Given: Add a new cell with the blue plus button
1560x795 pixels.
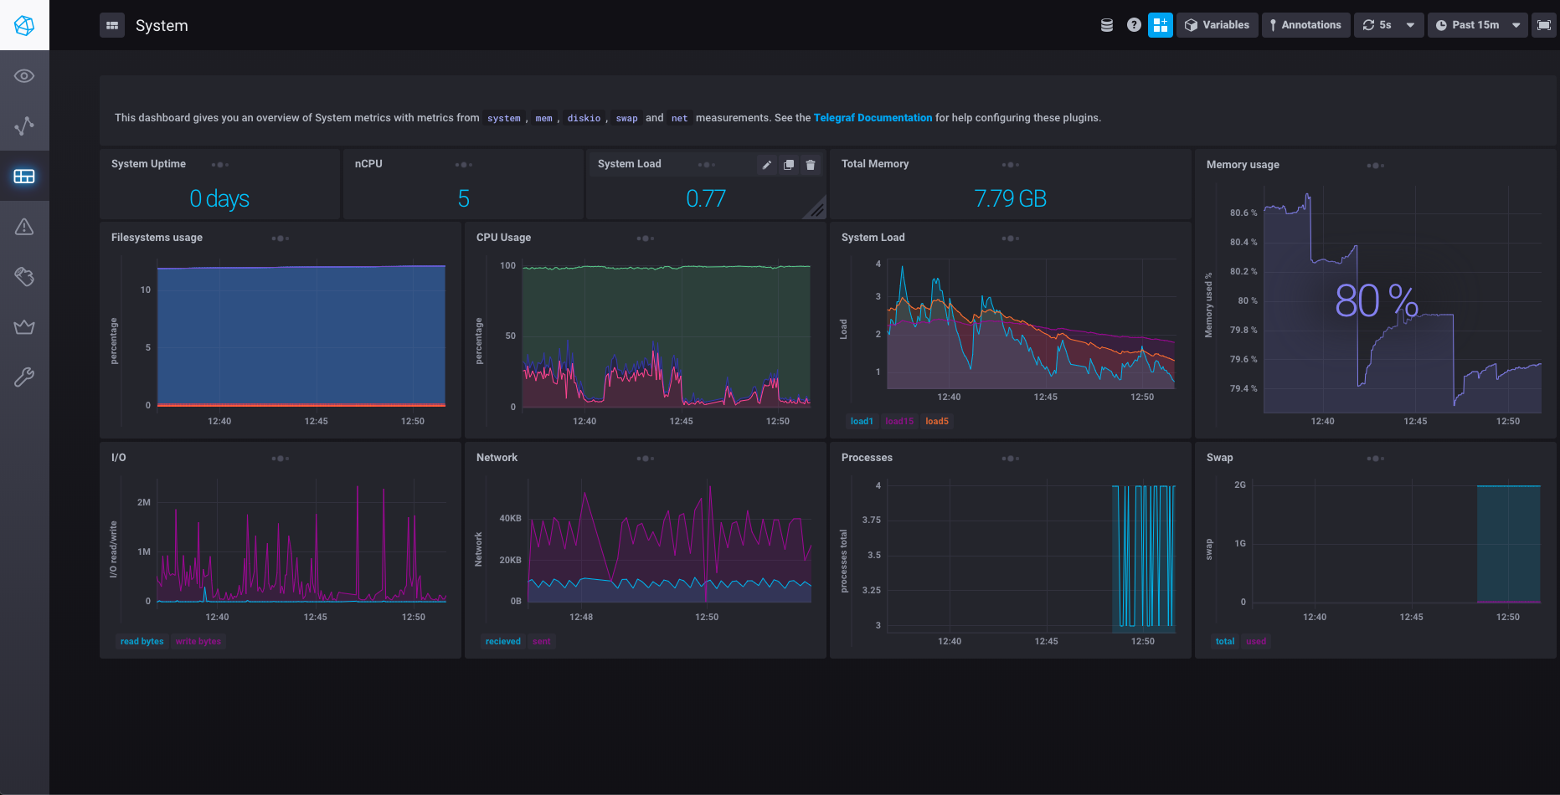Looking at the screenshot, I should pyautogui.click(x=1161, y=25).
